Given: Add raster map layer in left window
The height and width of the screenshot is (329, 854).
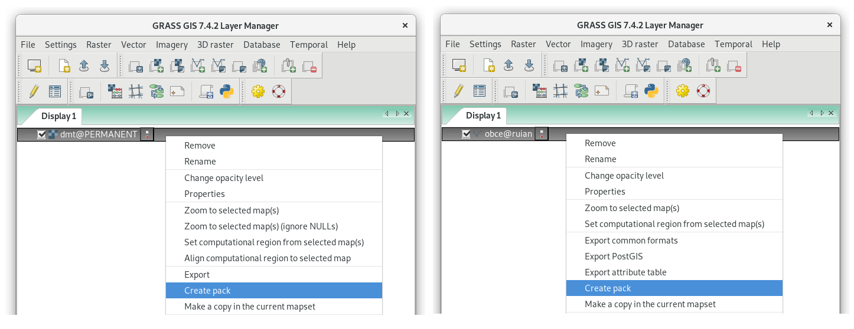Looking at the screenshot, I should [157, 65].
